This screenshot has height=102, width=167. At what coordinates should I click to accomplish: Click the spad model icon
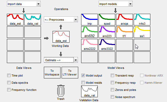tap(107, 20)
